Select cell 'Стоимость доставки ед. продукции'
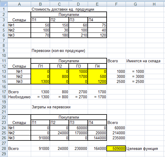The height and width of the screenshot is (157, 165). pos(63,9)
